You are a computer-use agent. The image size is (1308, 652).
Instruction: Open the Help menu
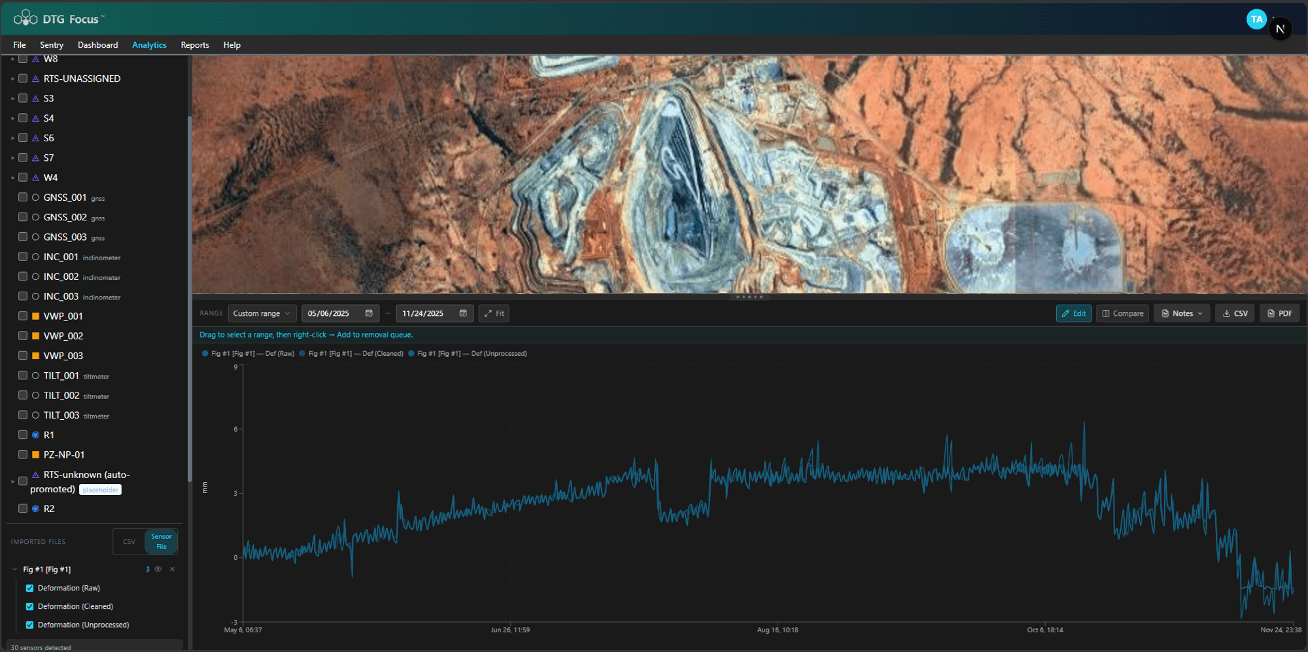coord(232,45)
